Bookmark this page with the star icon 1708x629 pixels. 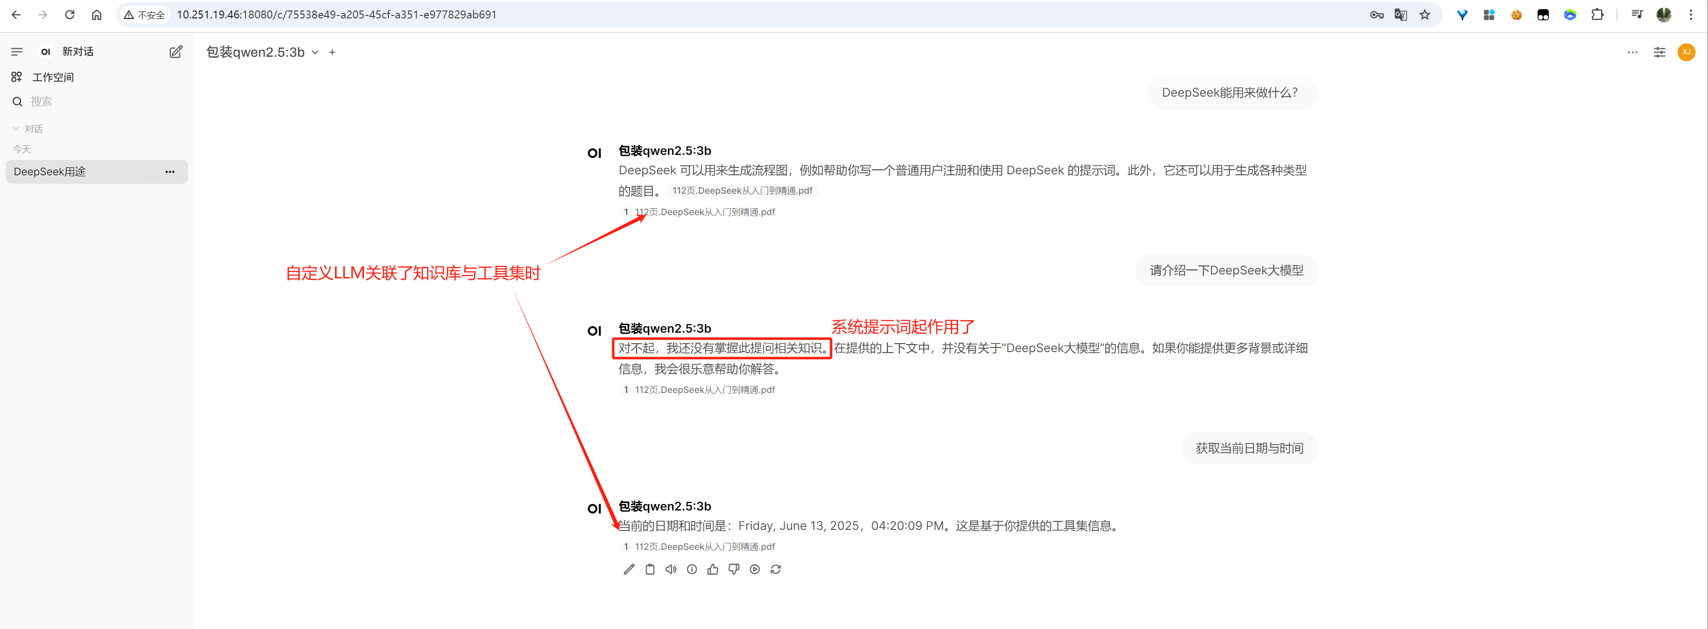(x=1424, y=14)
